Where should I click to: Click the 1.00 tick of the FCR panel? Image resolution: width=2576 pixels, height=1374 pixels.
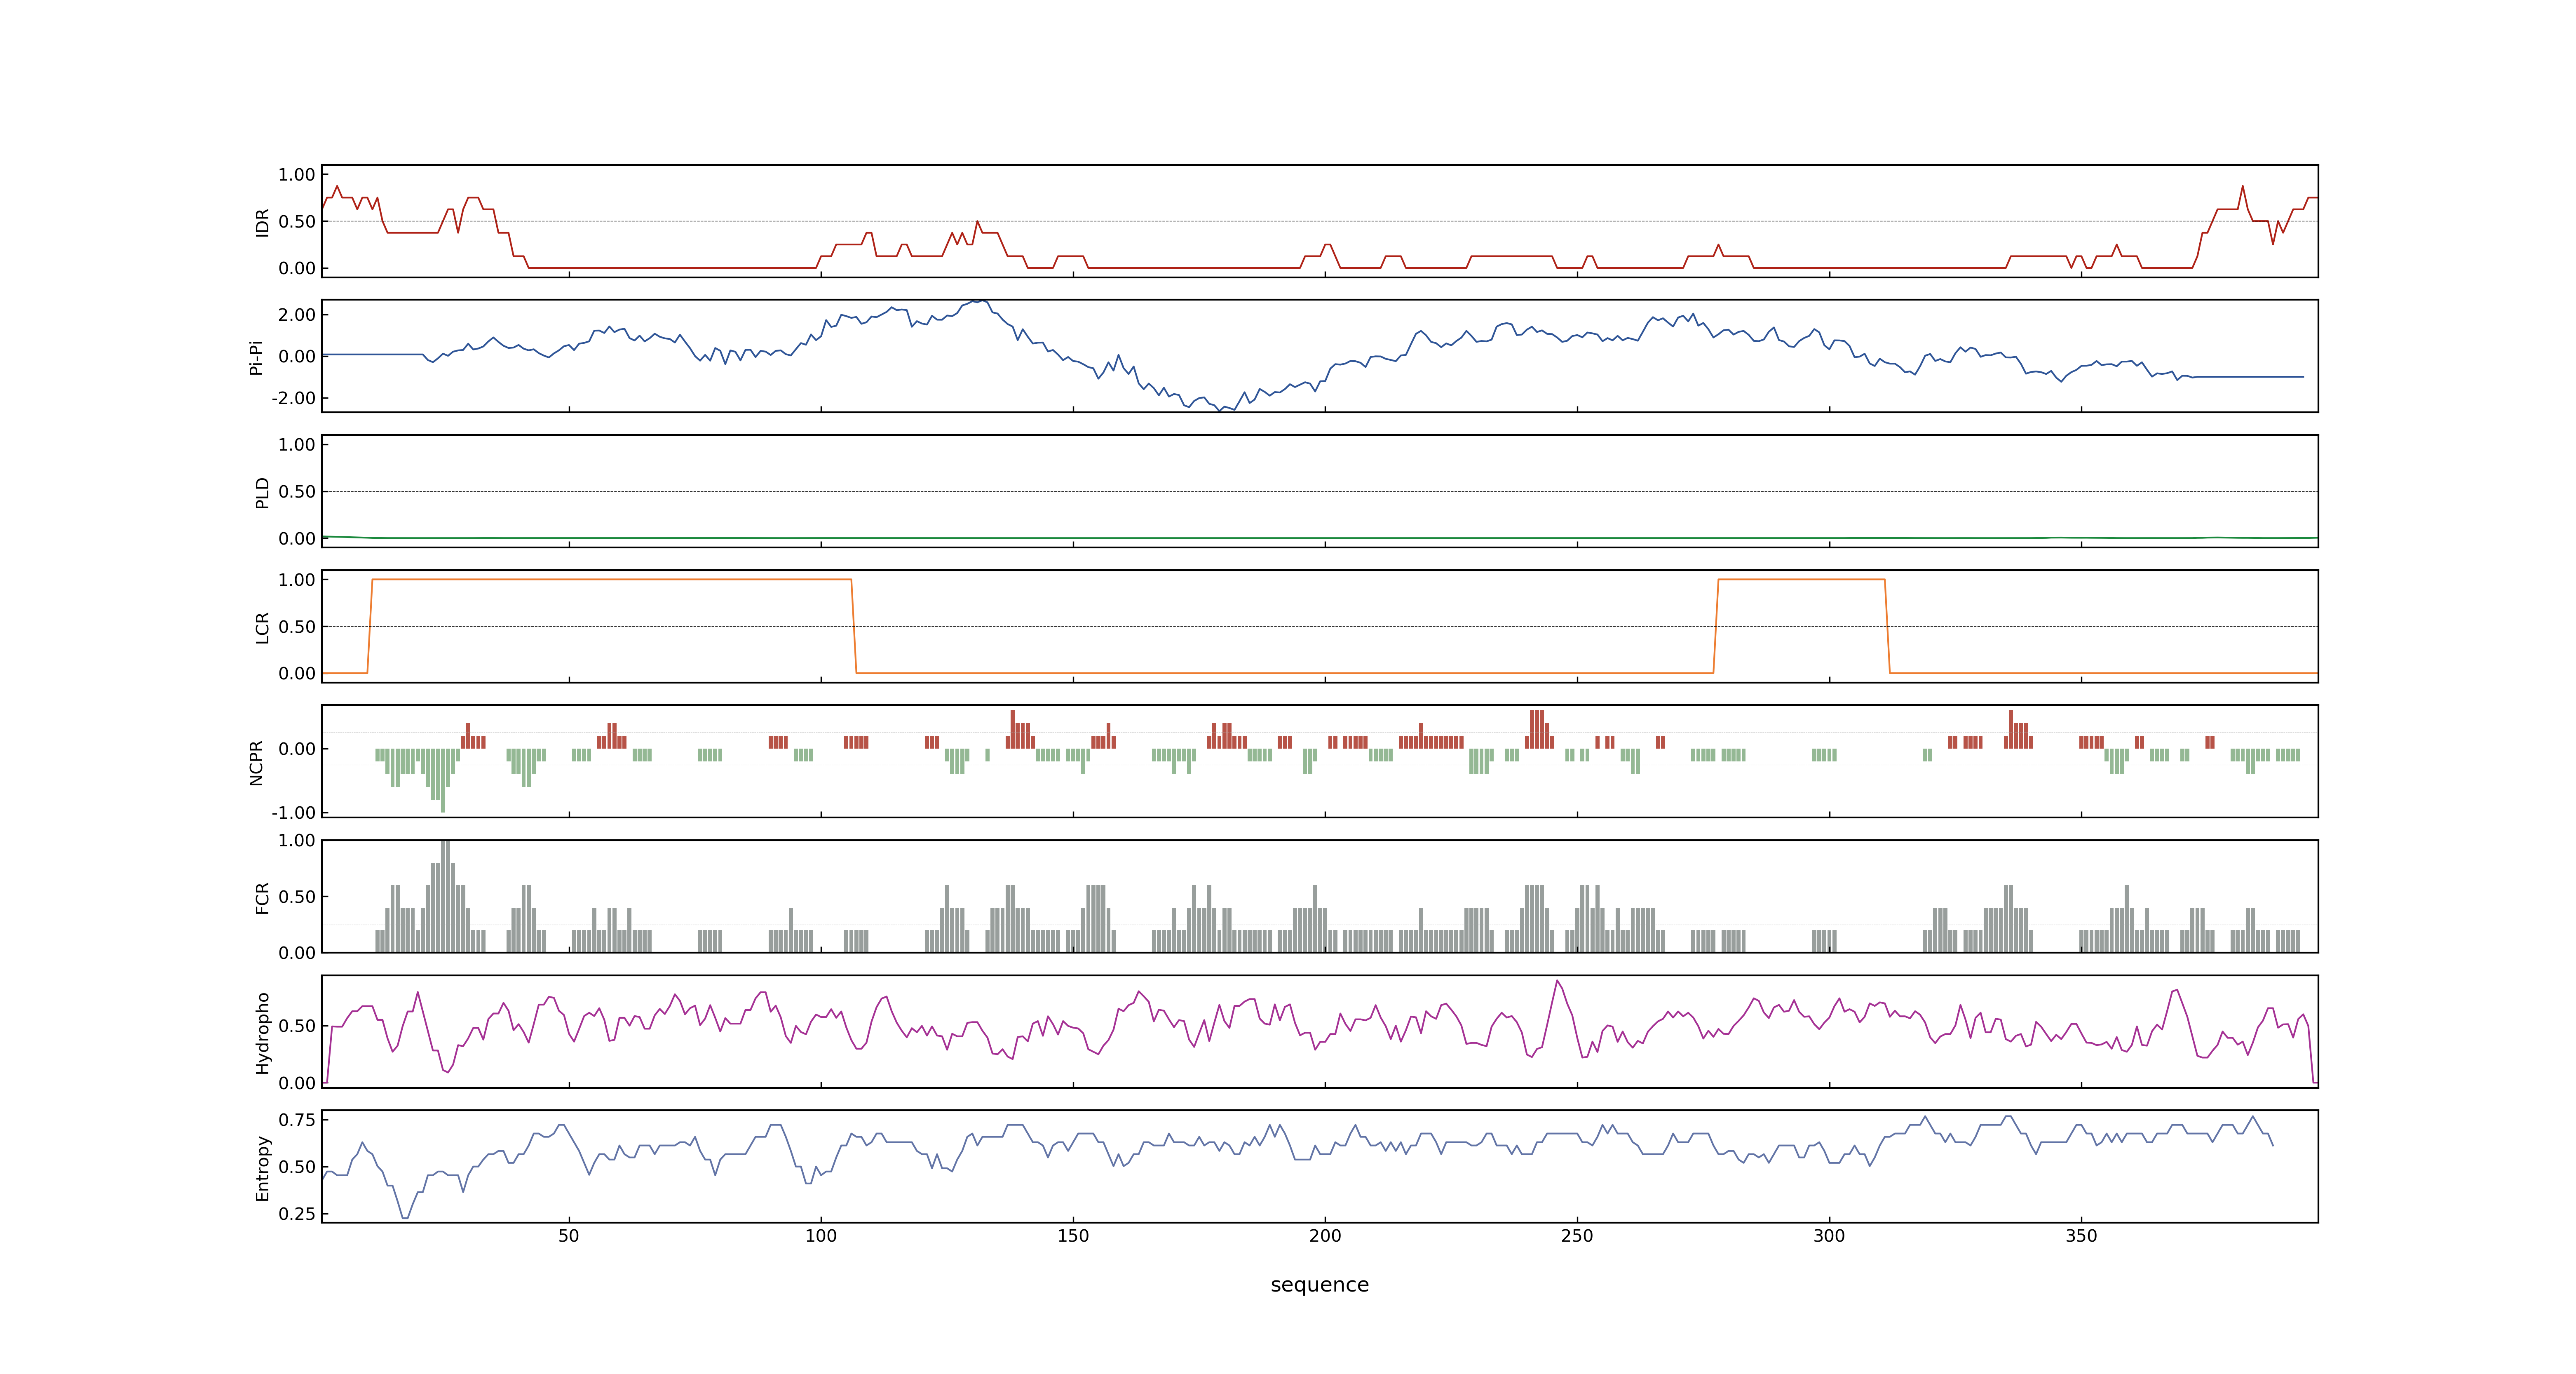coord(297,841)
